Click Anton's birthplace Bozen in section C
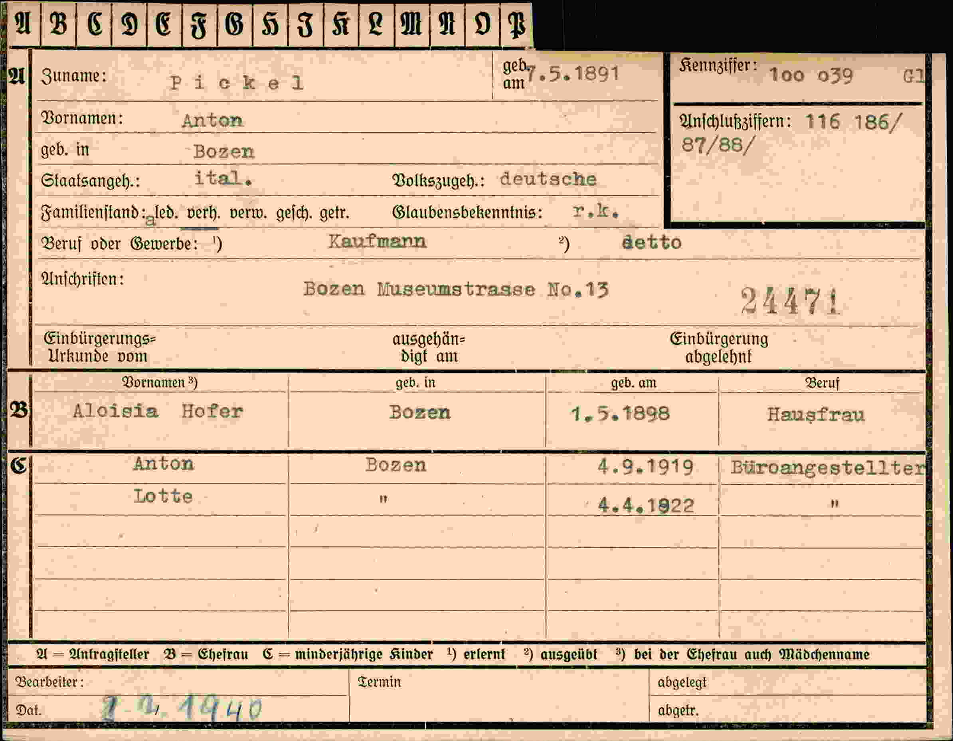This screenshot has height=741, width=953. pos(396,465)
